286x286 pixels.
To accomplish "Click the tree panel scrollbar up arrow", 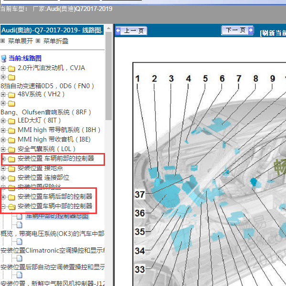I will click(108, 28).
